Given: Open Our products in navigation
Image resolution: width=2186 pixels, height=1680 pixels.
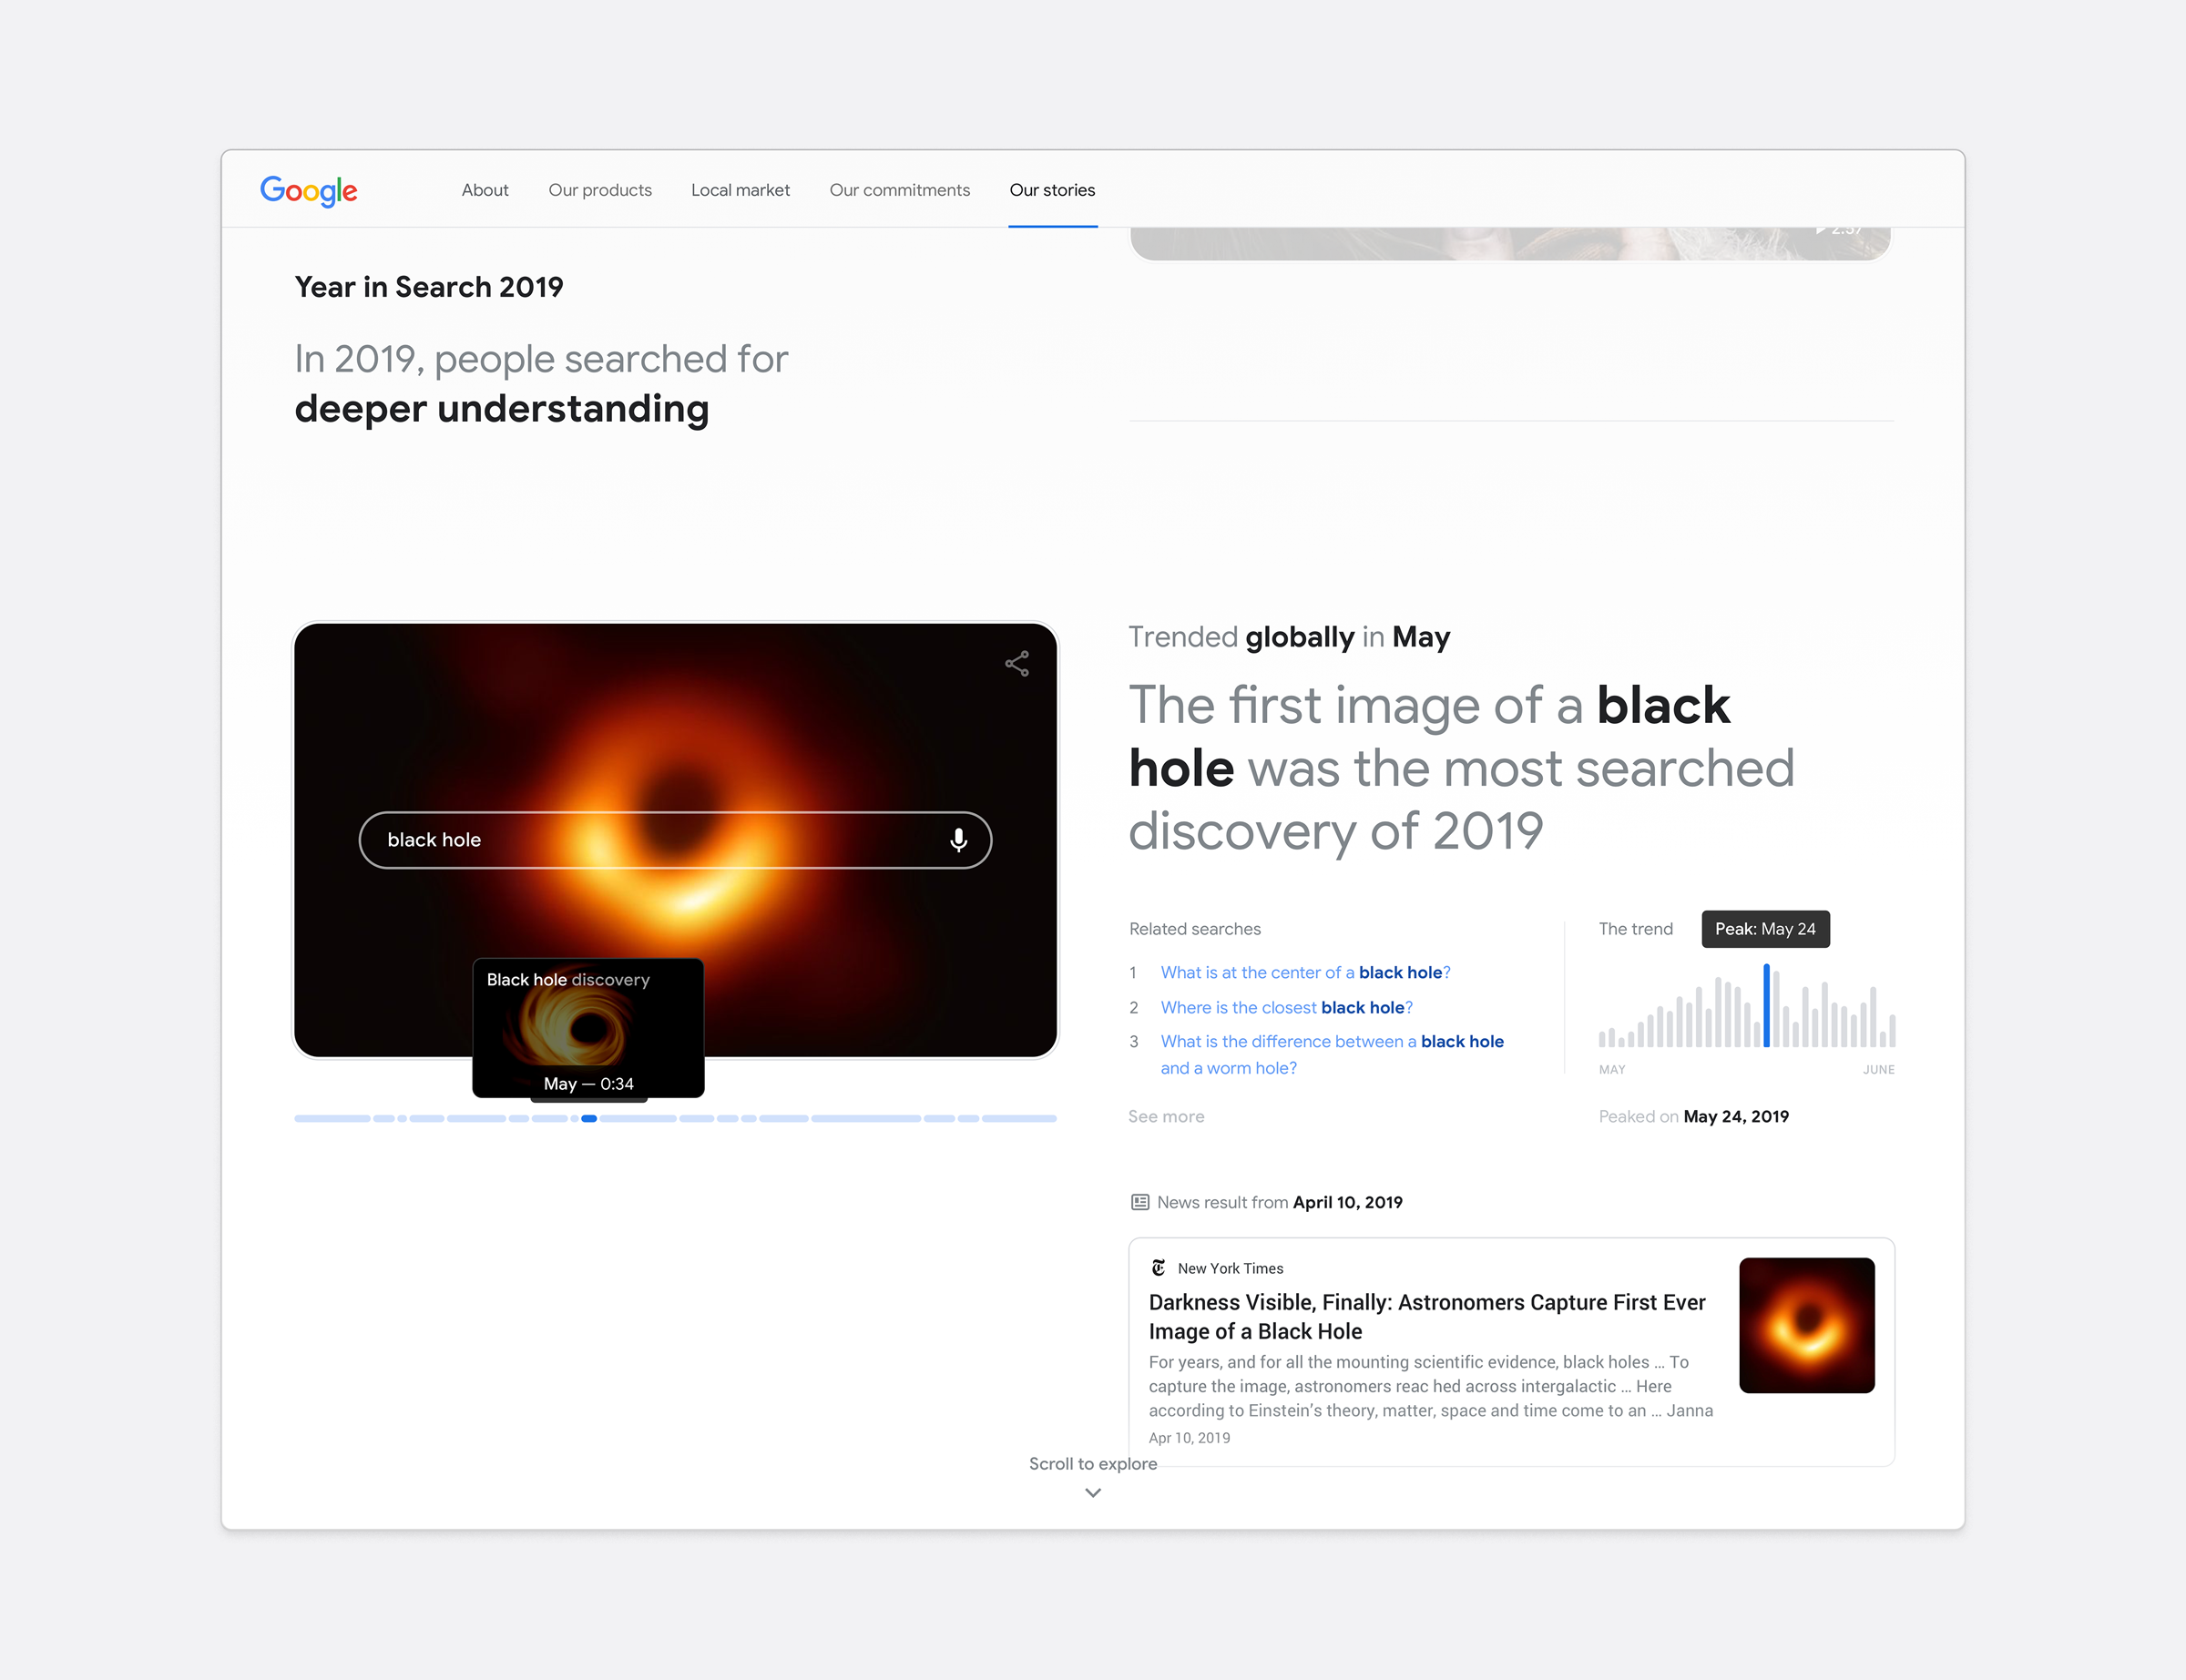Looking at the screenshot, I should (x=600, y=190).
